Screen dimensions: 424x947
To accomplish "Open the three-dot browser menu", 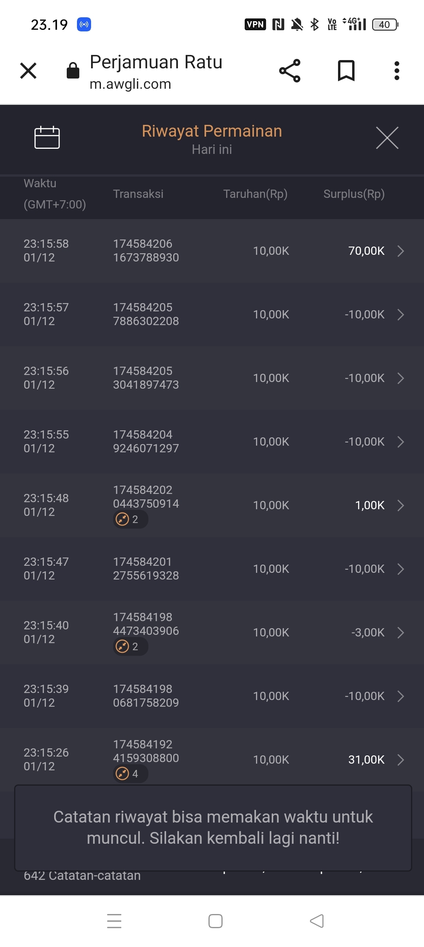I will coord(397,71).
